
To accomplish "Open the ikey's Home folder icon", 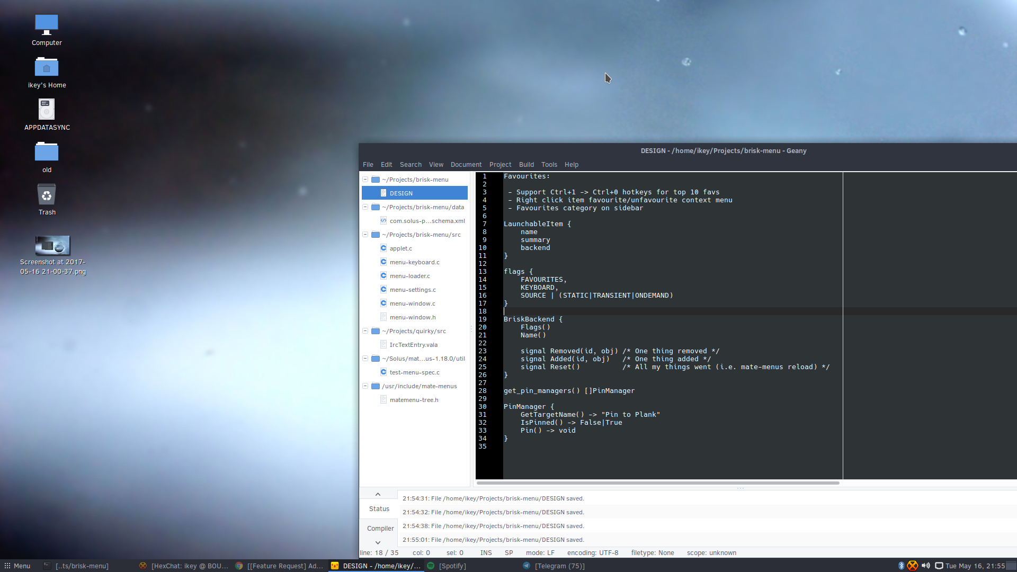I will click(x=47, y=73).
